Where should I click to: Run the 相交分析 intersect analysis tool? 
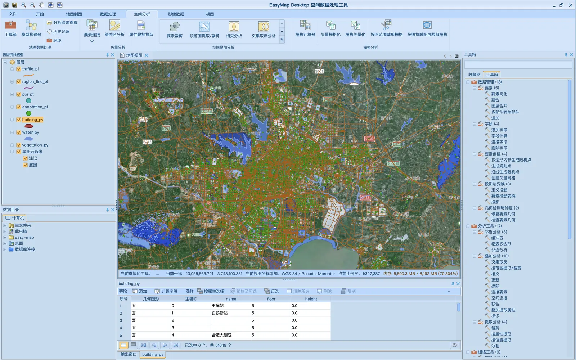coord(234,30)
